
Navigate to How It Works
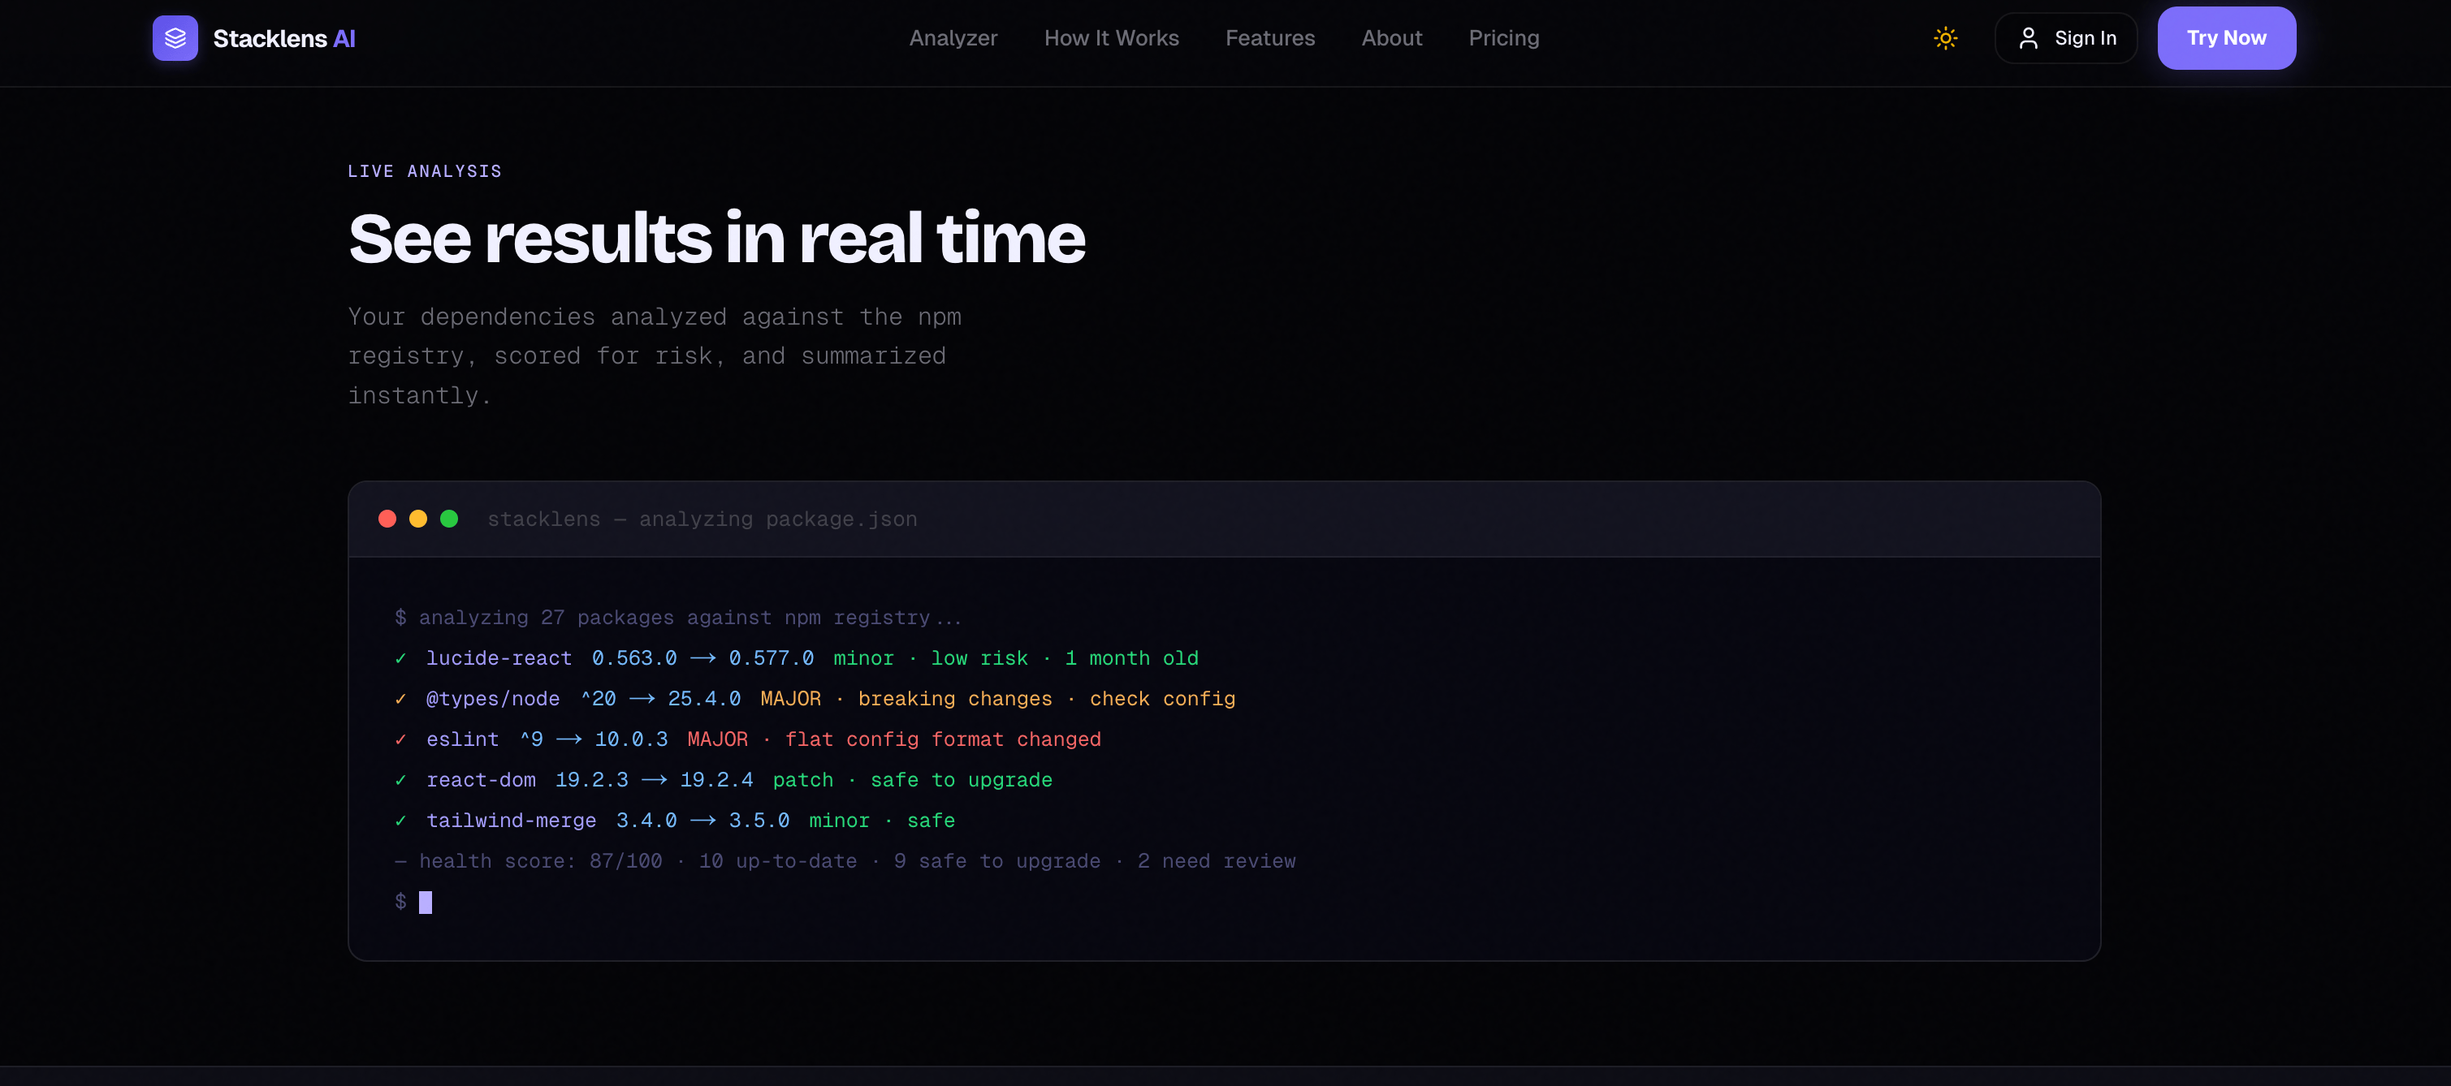click(x=1111, y=38)
